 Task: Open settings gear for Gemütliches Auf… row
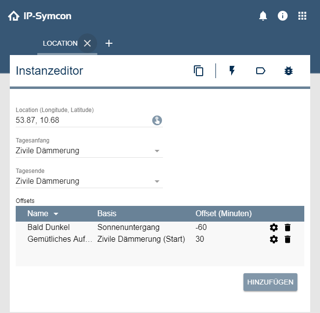tap(274, 239)
